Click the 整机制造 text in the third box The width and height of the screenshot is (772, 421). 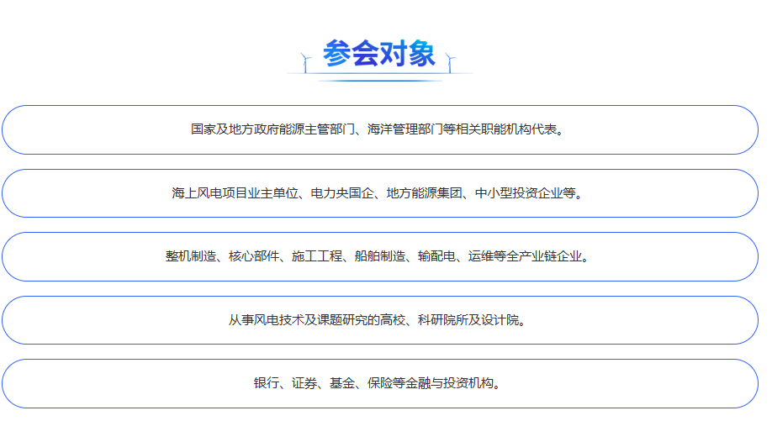191,256
